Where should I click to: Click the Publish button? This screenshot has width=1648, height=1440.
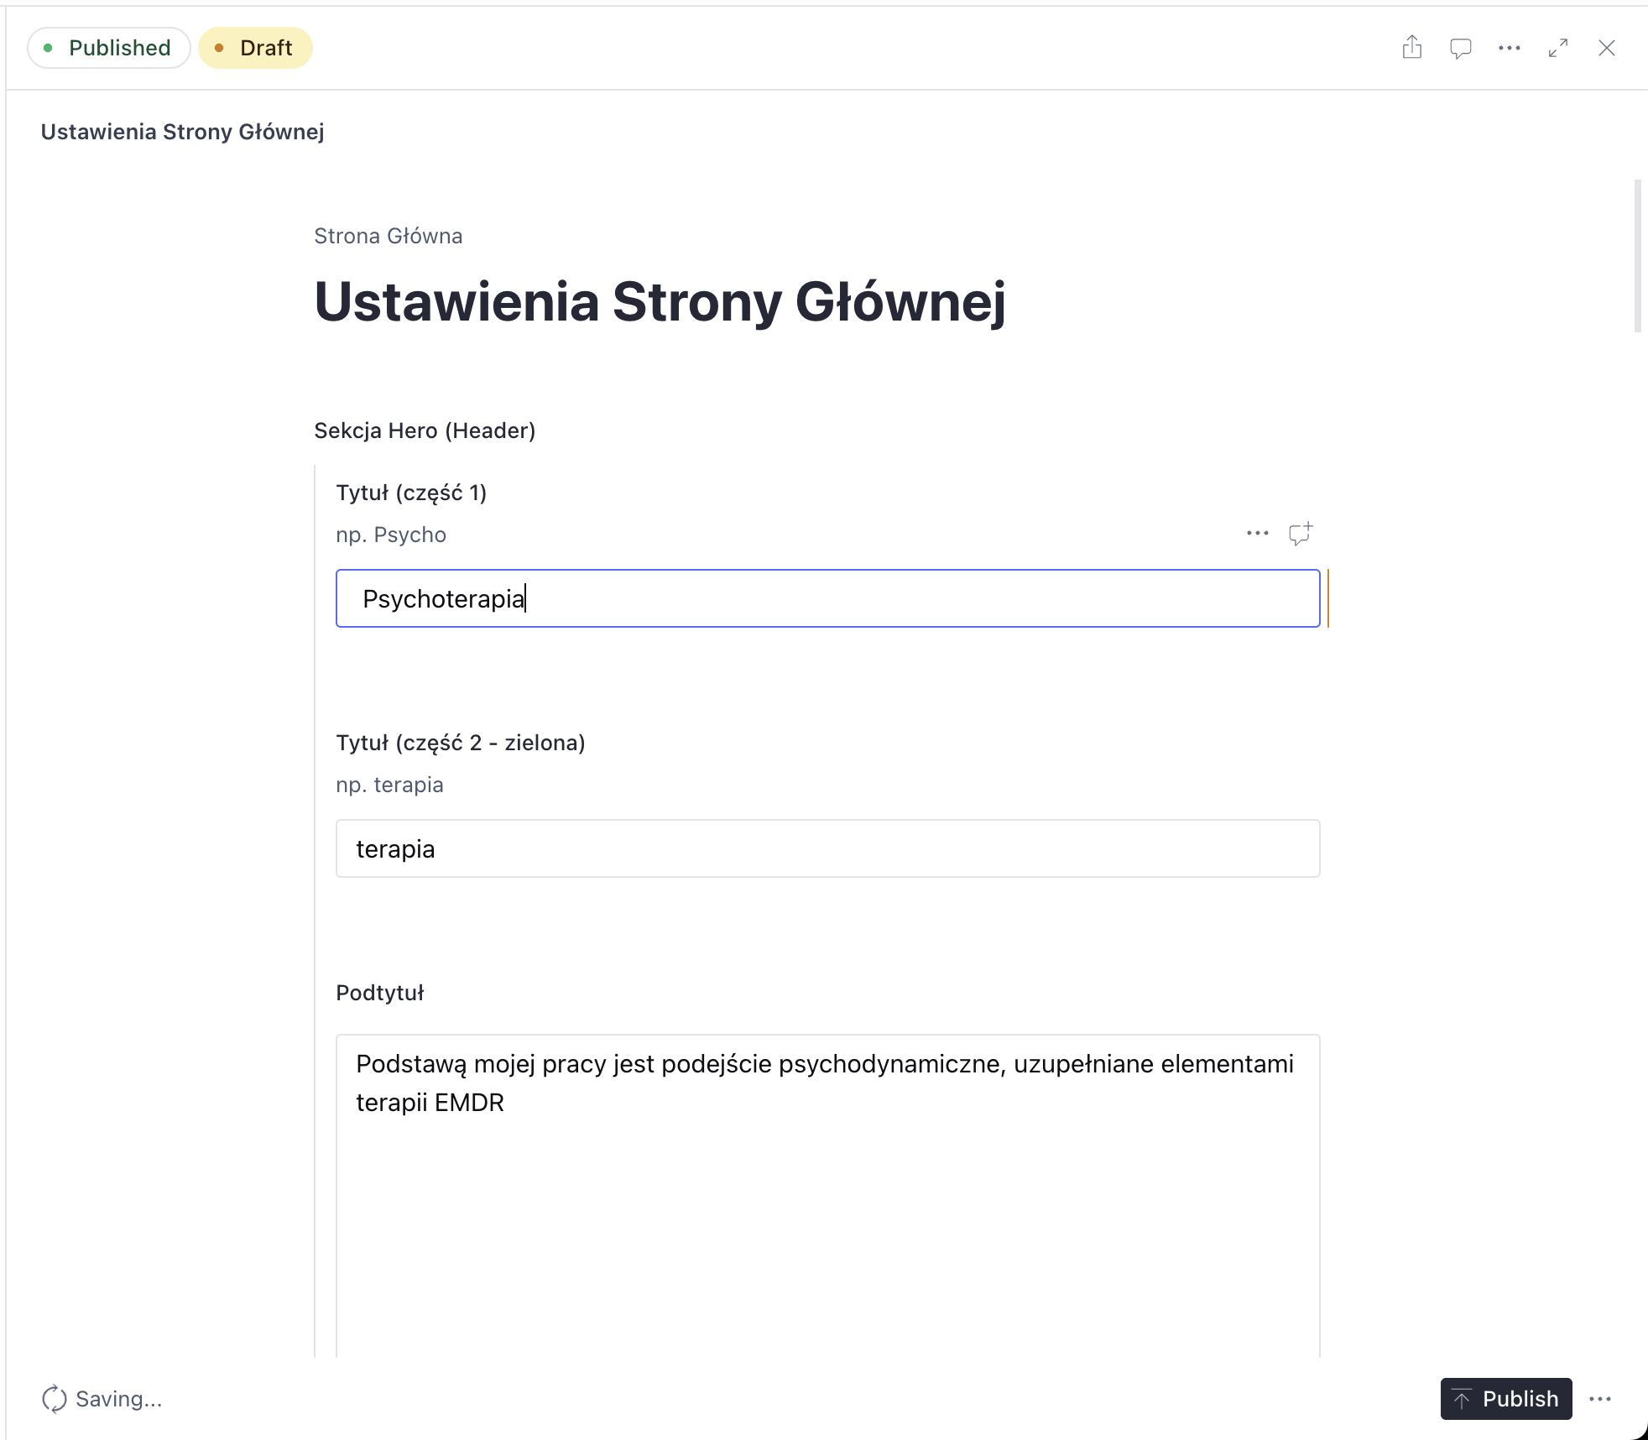coord(1506,1399)
